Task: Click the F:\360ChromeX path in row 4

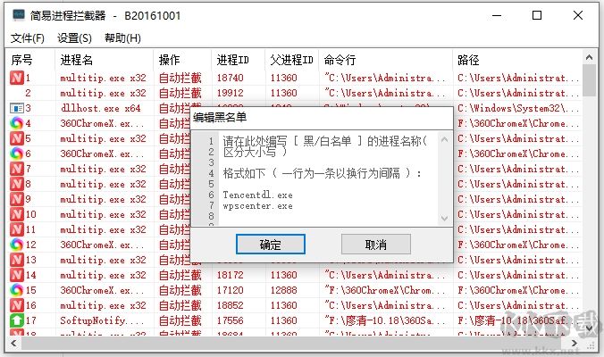Action: tap(518, 123)
